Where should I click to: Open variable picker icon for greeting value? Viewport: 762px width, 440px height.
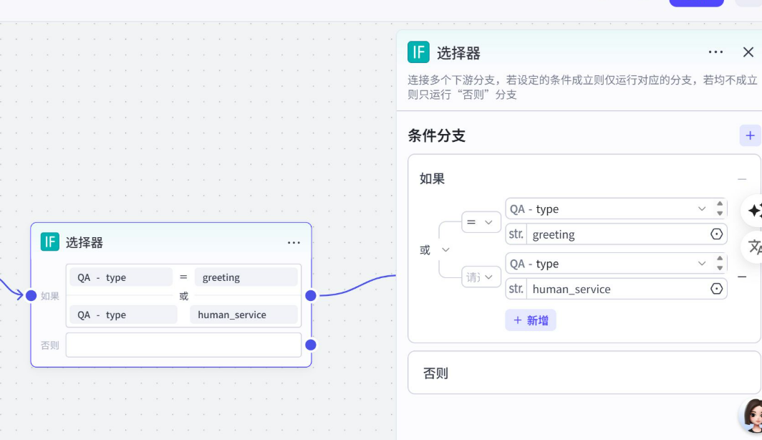(716, 234)
